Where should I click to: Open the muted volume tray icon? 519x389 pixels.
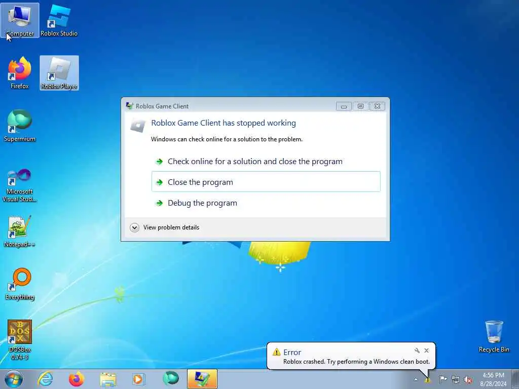click(x=468, y=379)
